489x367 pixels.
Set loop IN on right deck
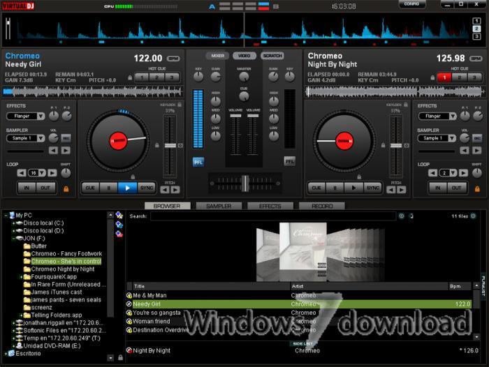438,188
